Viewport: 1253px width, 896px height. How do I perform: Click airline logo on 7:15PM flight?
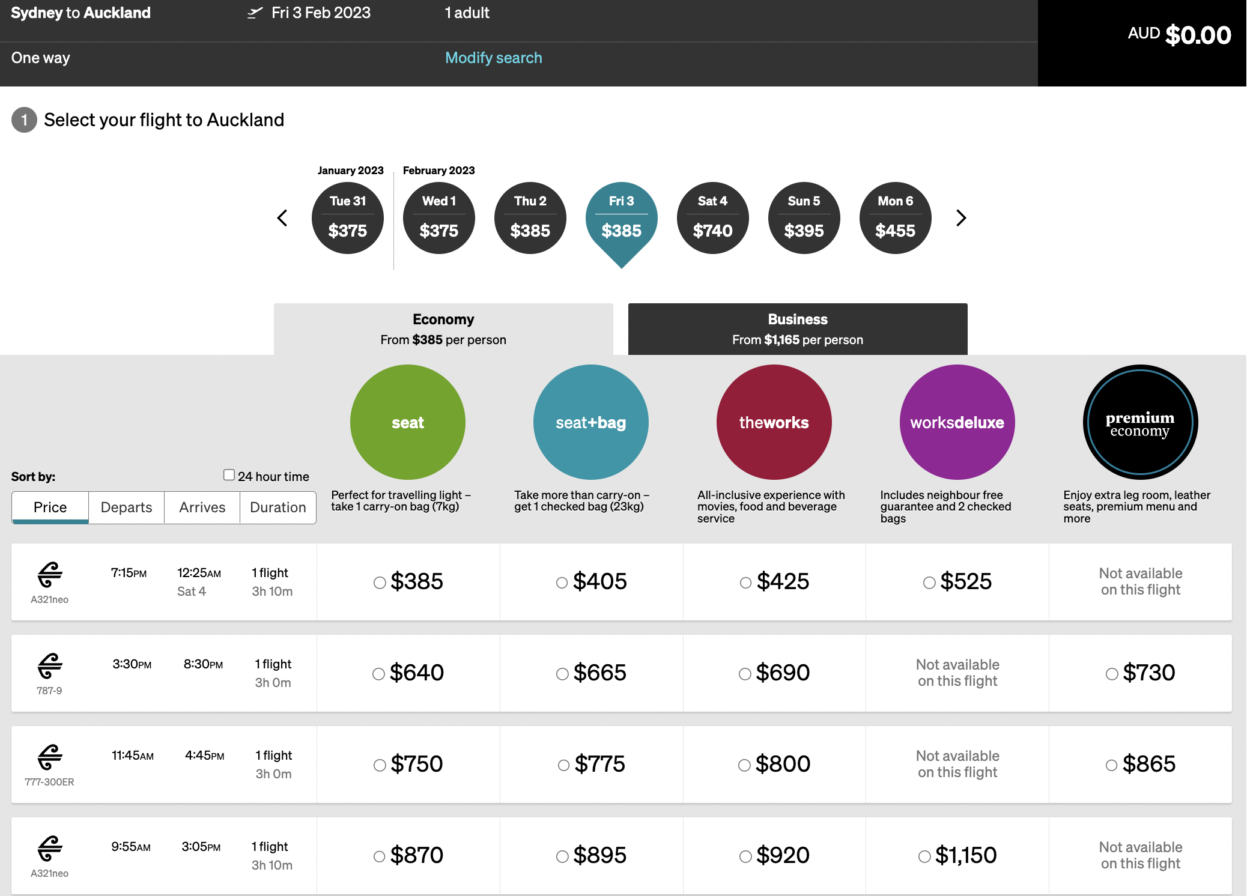[x=50, y=575]
